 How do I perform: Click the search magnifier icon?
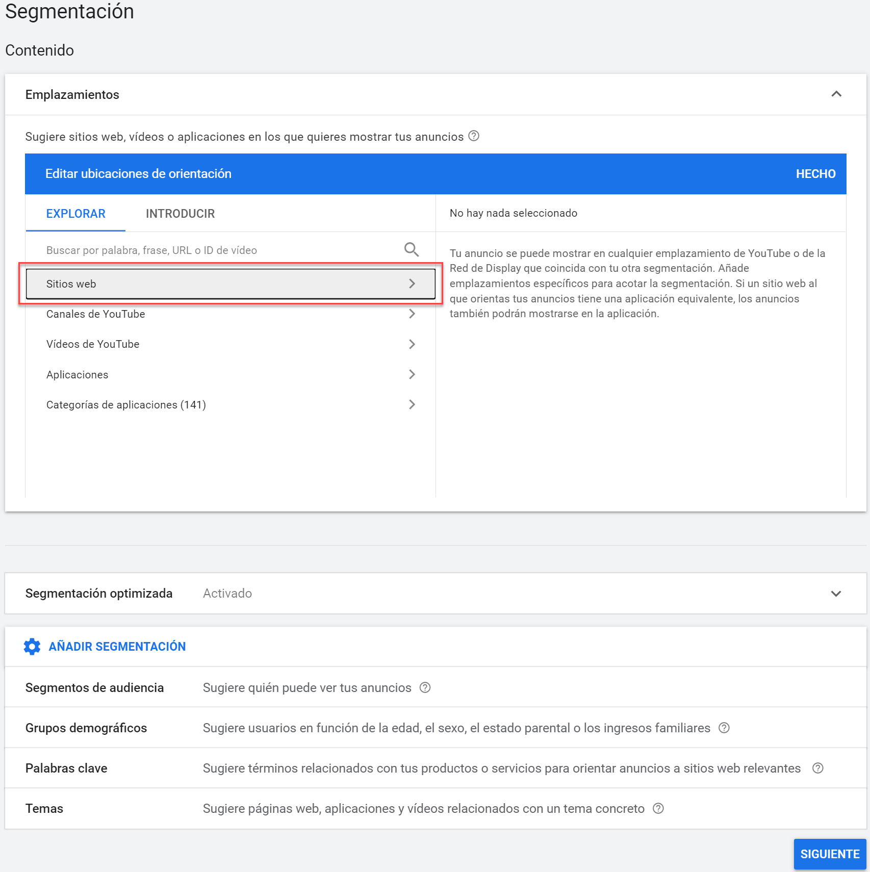411,249
